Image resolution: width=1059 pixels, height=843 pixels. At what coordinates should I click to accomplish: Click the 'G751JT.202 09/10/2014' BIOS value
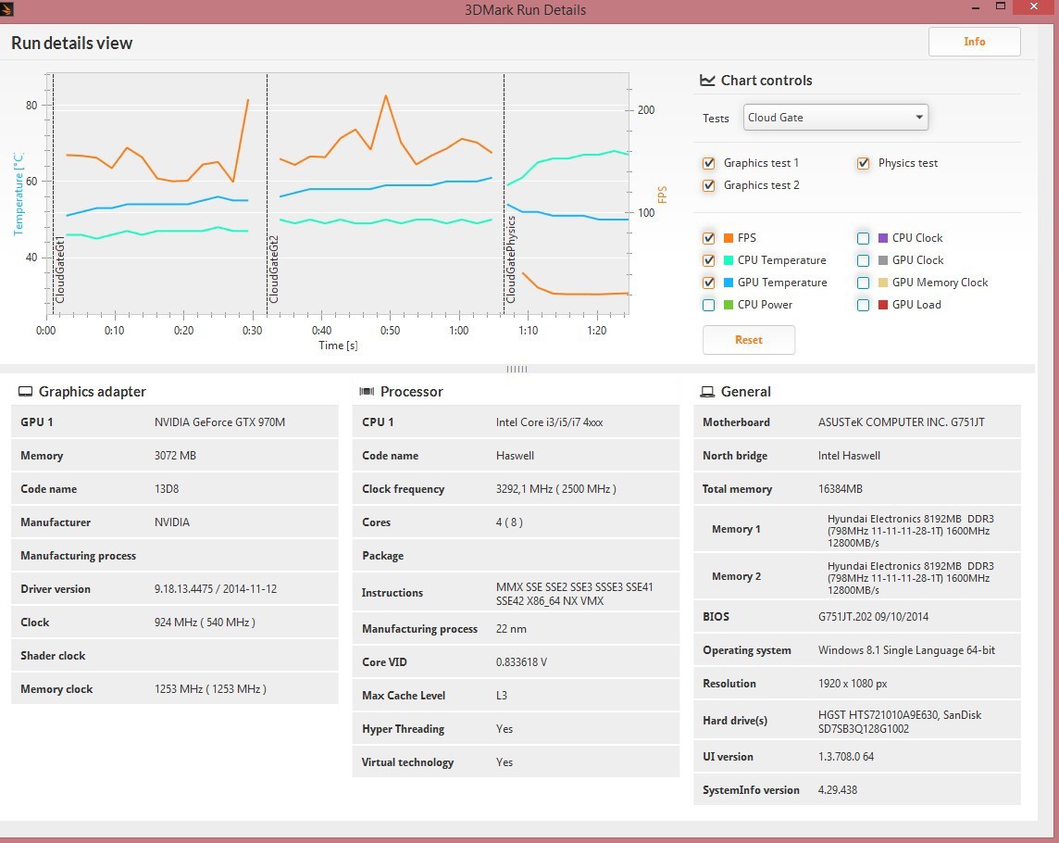coord(873,617)
